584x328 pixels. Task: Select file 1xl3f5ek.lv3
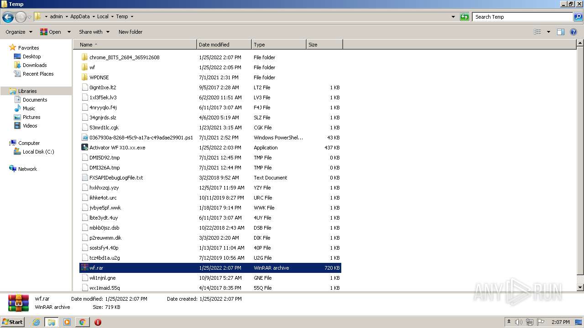(103, 97)
